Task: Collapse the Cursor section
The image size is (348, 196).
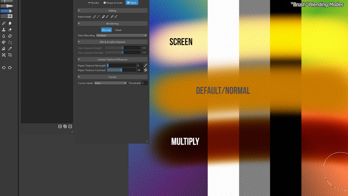Action: 79,77
